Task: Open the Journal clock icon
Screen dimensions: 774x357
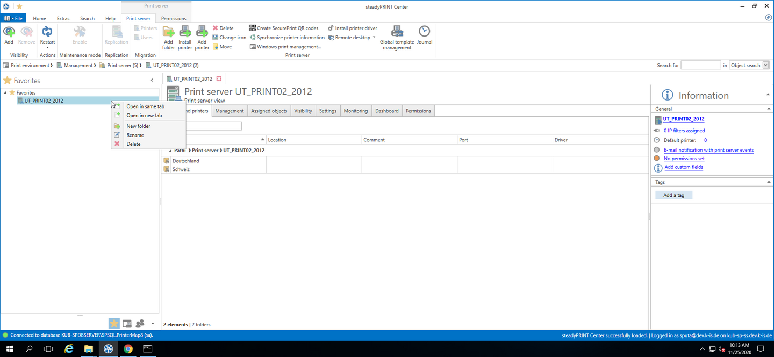Action: tap(425, 32)
